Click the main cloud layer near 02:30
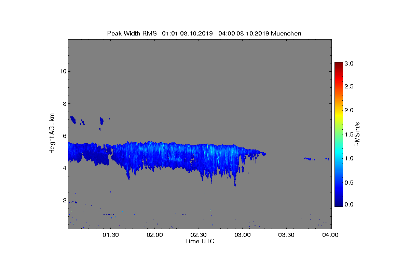The image size is (410, 273). 199,157
